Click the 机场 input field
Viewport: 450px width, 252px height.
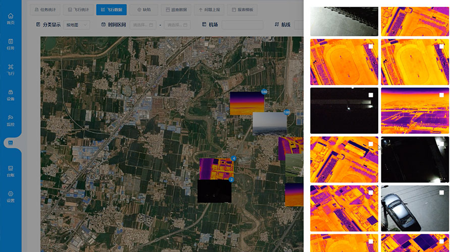pyautogui.click(x=242, y=25)
